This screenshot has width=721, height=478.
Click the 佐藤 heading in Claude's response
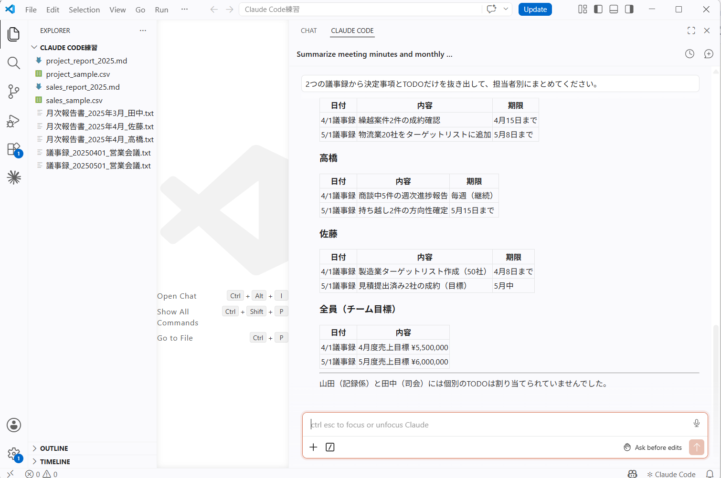click(329, 234)
